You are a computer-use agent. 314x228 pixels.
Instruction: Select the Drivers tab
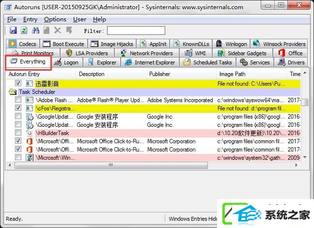291,62
